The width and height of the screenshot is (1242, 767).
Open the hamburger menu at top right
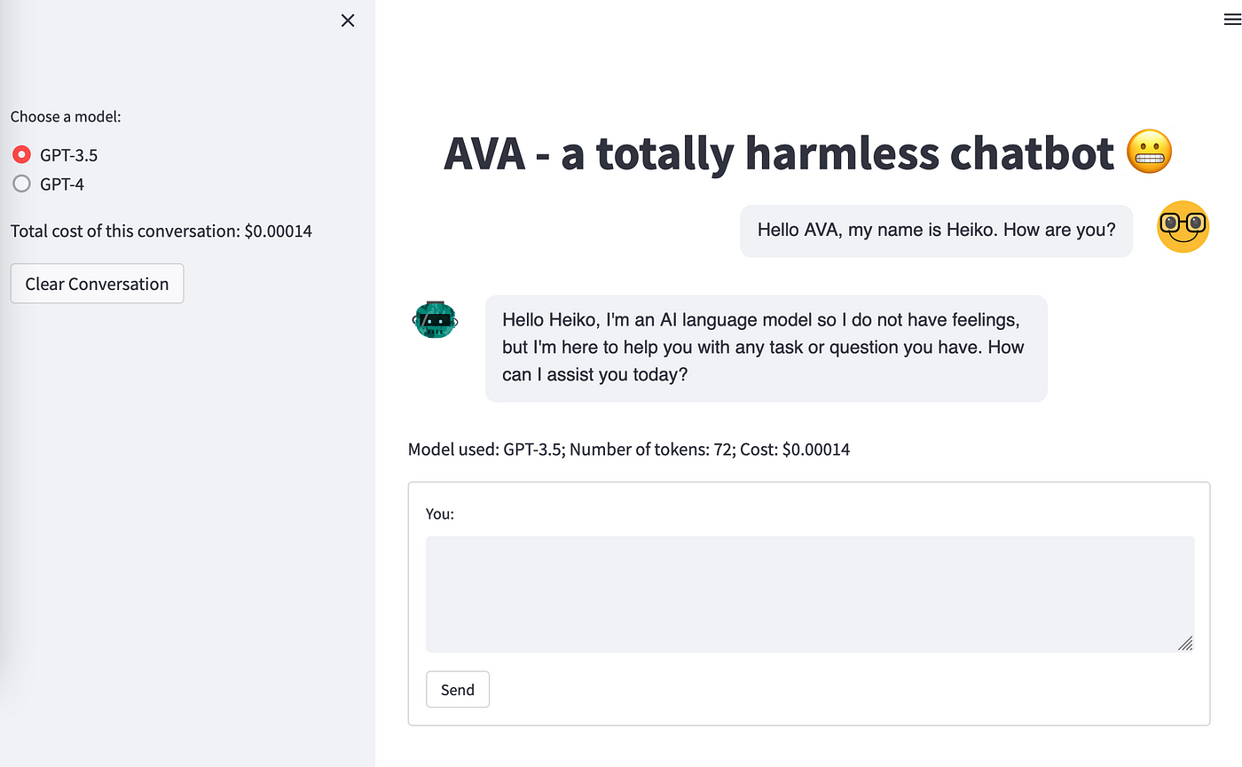(x=1232, y=20)
